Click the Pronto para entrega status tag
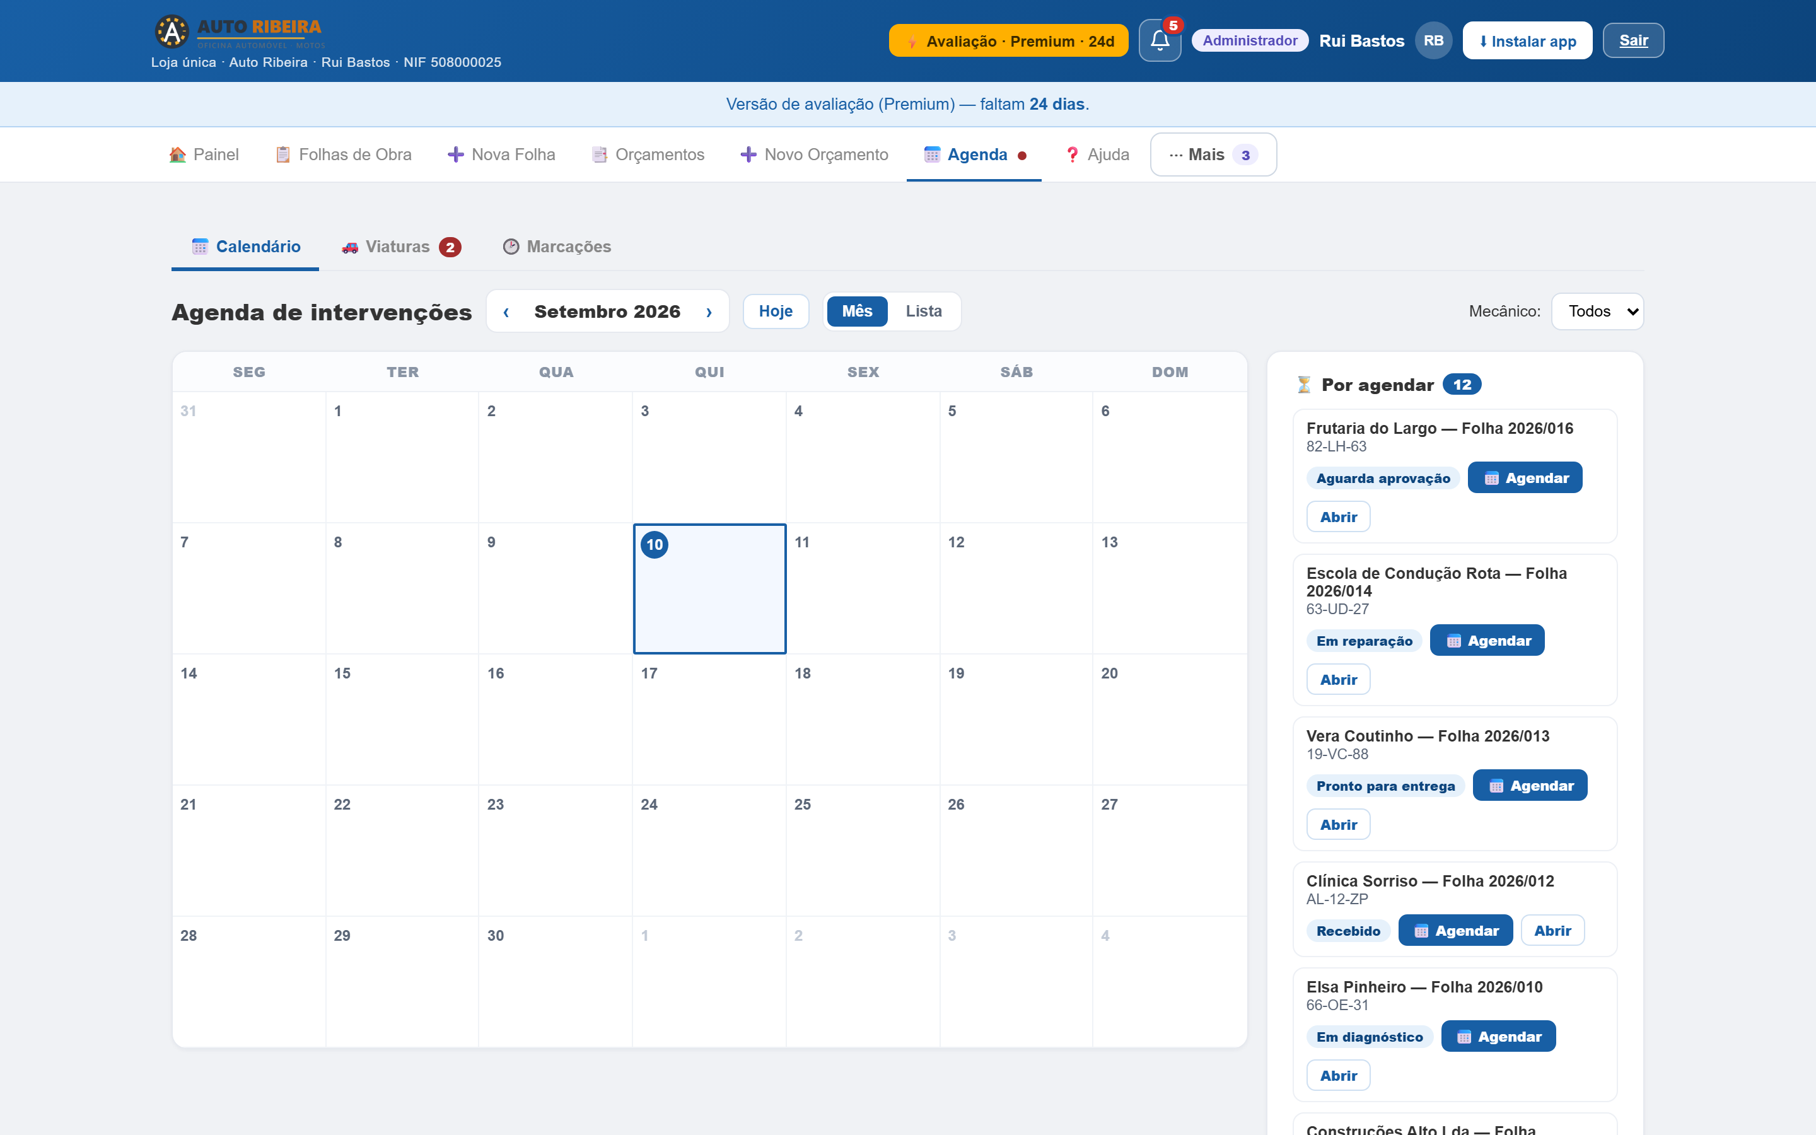The image size is (1816, 1135). click(x=1385, y=786)
